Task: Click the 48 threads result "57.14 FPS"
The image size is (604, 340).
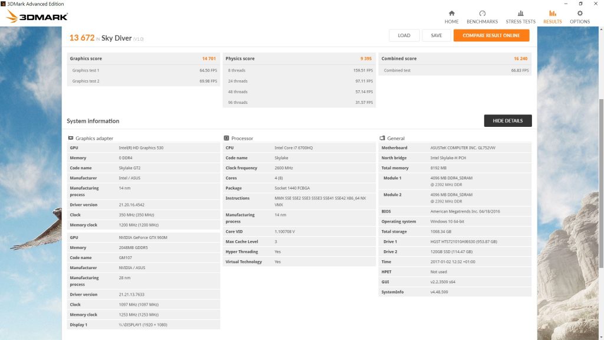Action: (x=364, y=92)
